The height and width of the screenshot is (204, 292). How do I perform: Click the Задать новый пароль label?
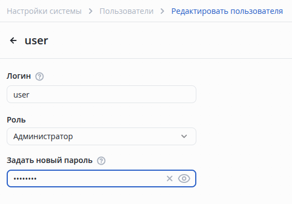[x=50, y=160]
